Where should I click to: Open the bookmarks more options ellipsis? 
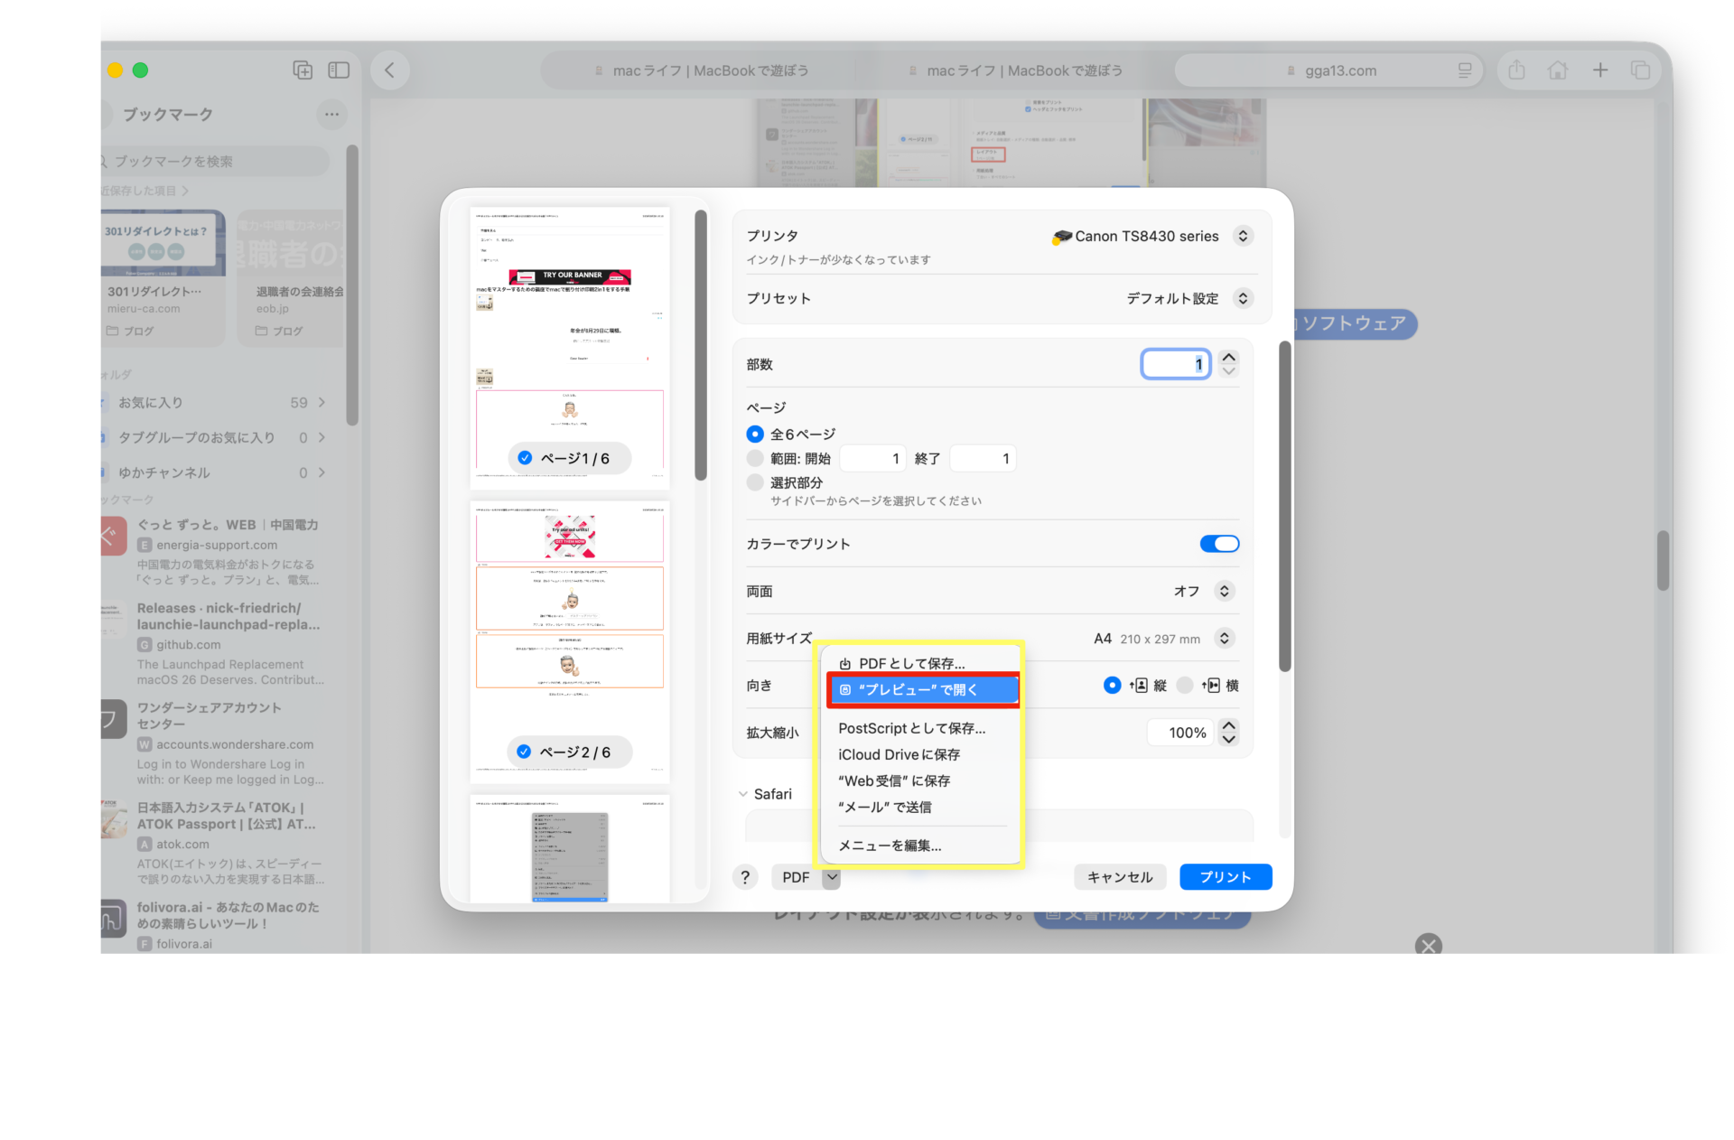coord(331,114)
